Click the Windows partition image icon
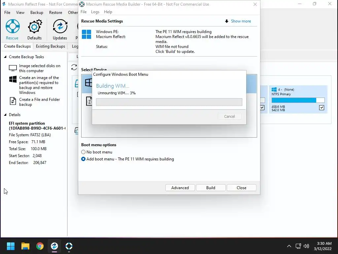Image resolution: width=338 pixels, height=254 pixels. click(13, 79)
